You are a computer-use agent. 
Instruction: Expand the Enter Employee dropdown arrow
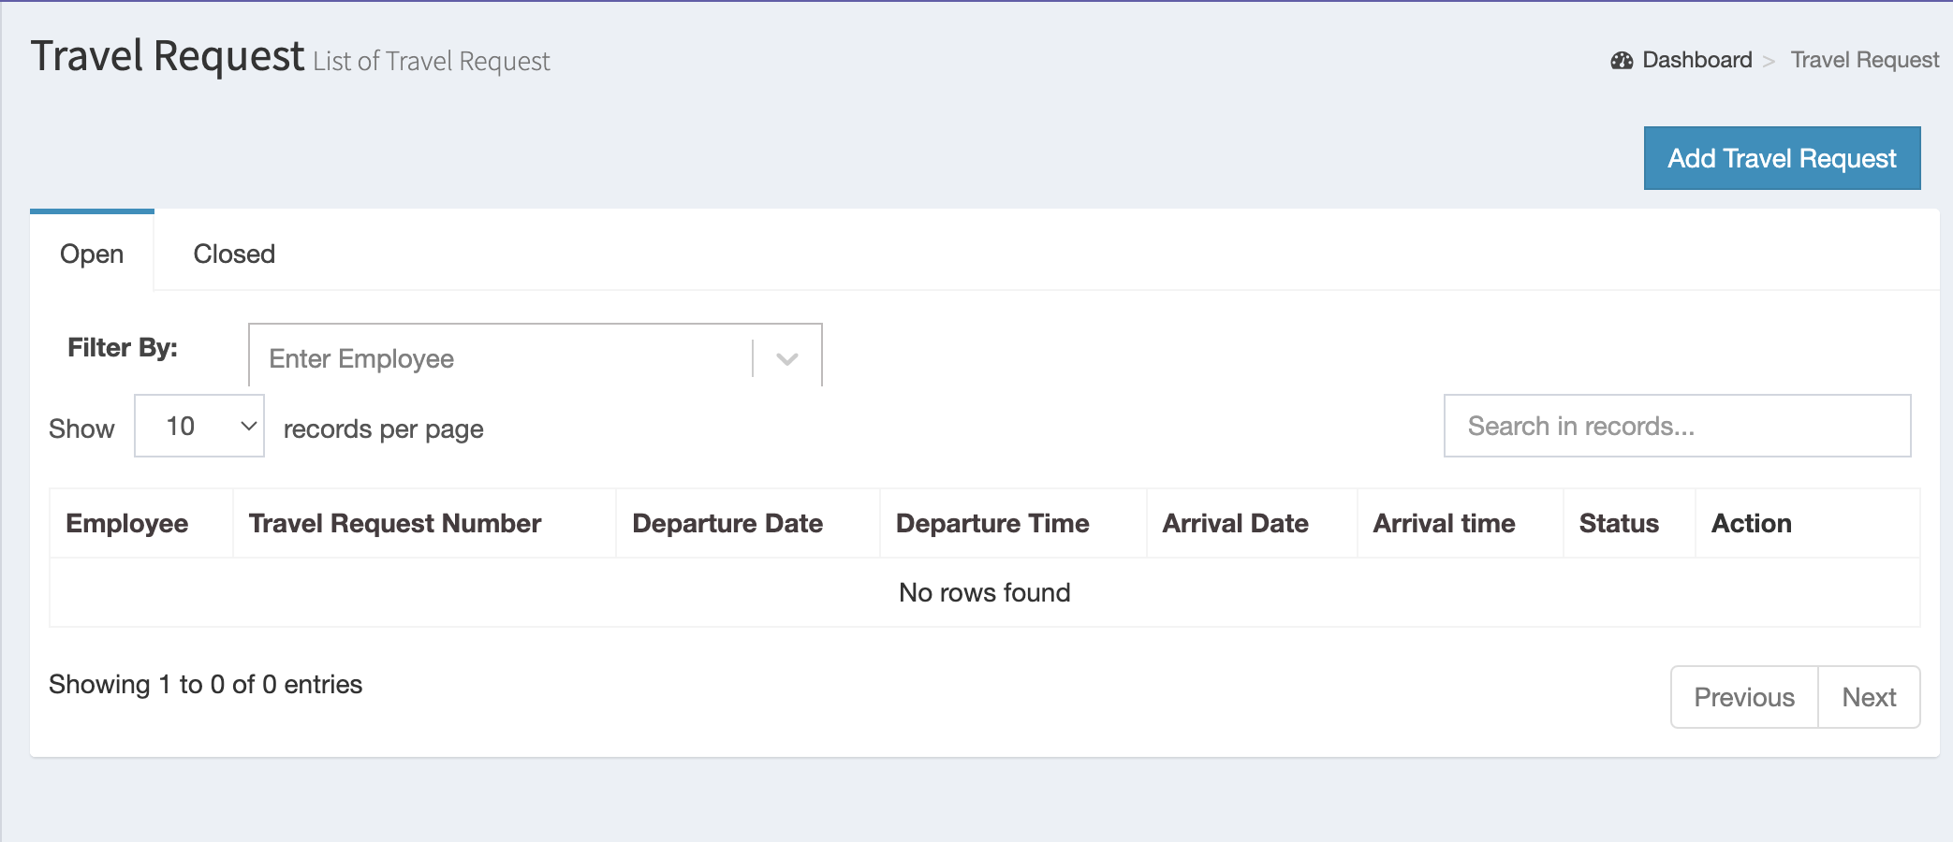787,358
